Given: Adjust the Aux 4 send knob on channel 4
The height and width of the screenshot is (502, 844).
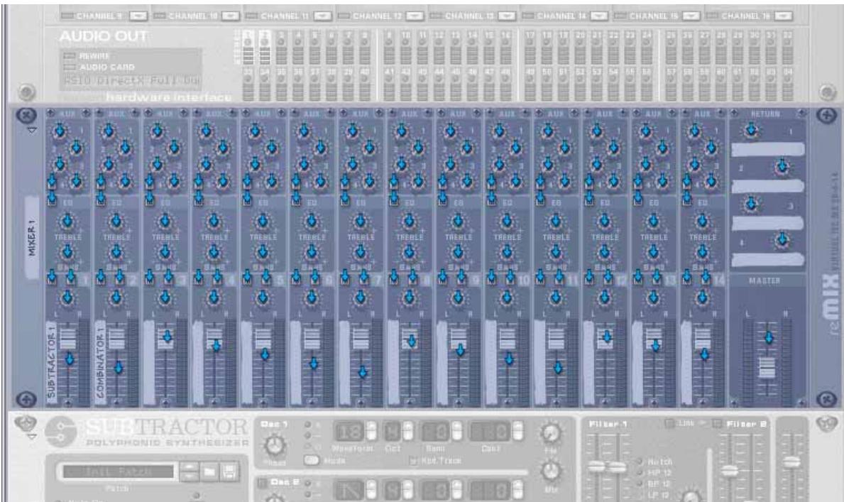Looking at the screenshot, I should click(223, 181).
